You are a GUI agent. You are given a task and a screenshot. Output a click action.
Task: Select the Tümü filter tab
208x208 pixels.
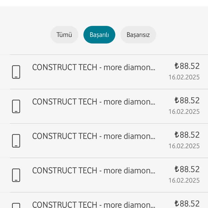[x=64, y=35]
